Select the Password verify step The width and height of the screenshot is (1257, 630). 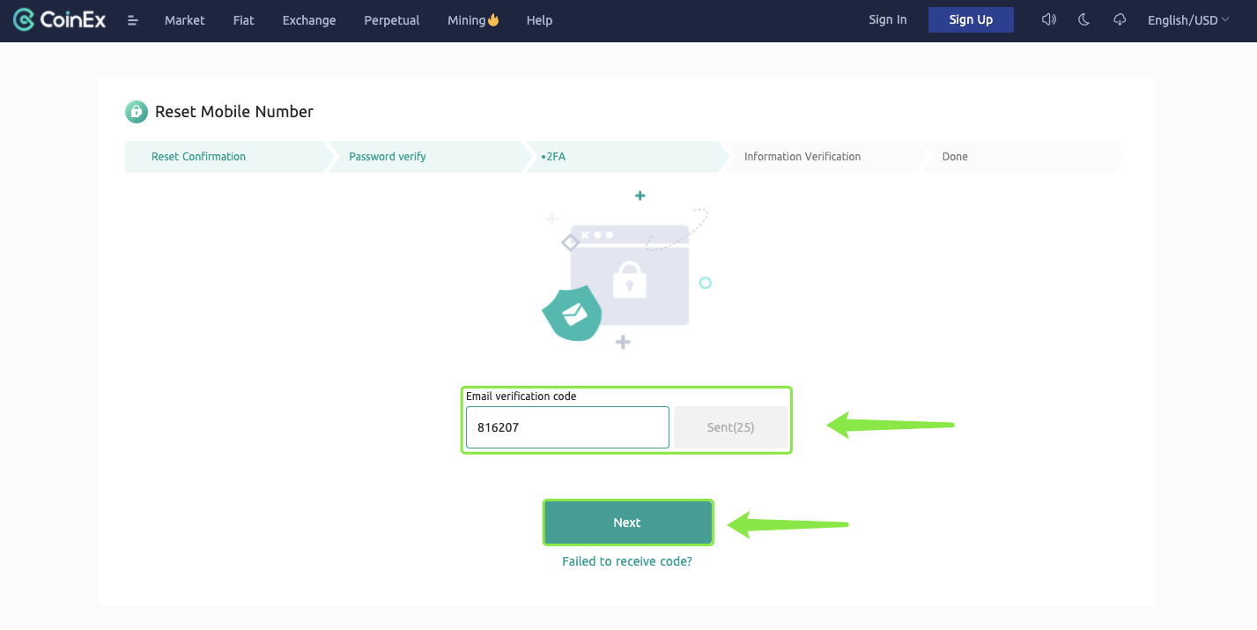(x=388, y=156)
